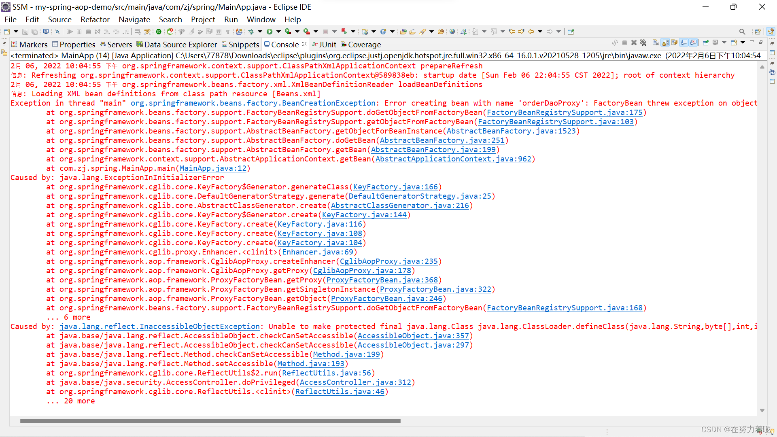
Task: Click the Last Edit Location arrow icon
Action: point(512,32)
